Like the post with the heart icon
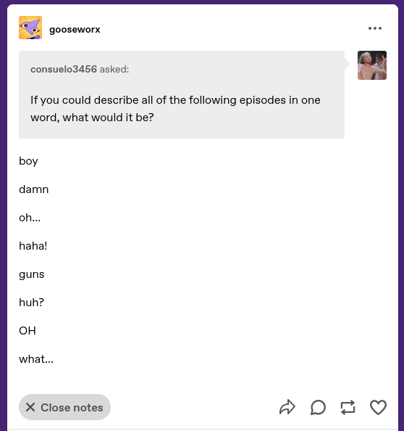This screenshot has height=431, width=404. (378, 407)
